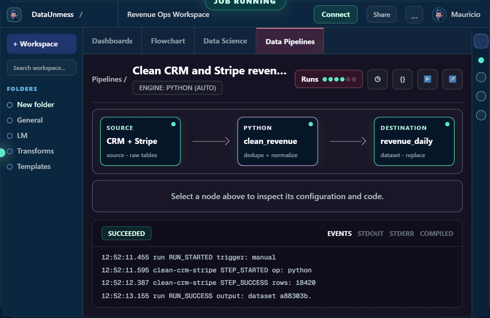The image size is (490, 318).
Task: Click the + Workspace button
Action: [x=42, y=44]
